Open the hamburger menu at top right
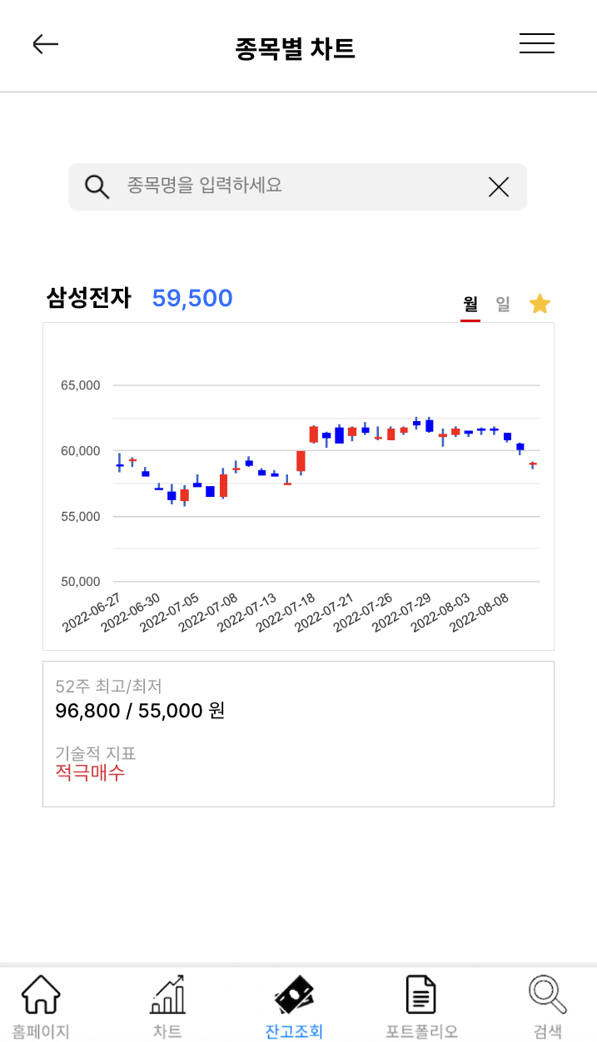The image size is (597, 1042). (x=537, y=44)
